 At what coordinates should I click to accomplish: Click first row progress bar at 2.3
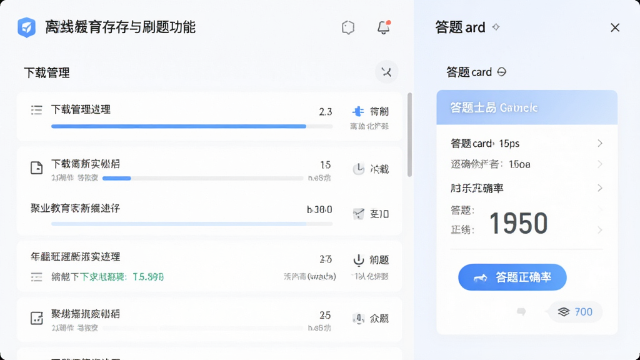point(192,126)
